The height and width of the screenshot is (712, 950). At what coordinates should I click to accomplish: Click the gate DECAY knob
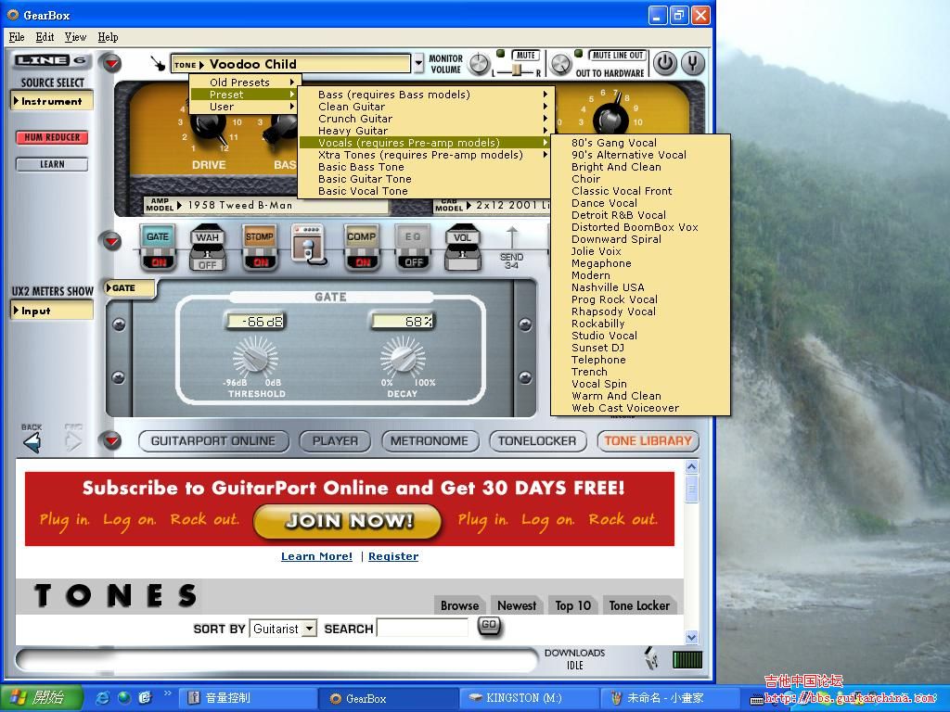403,358
